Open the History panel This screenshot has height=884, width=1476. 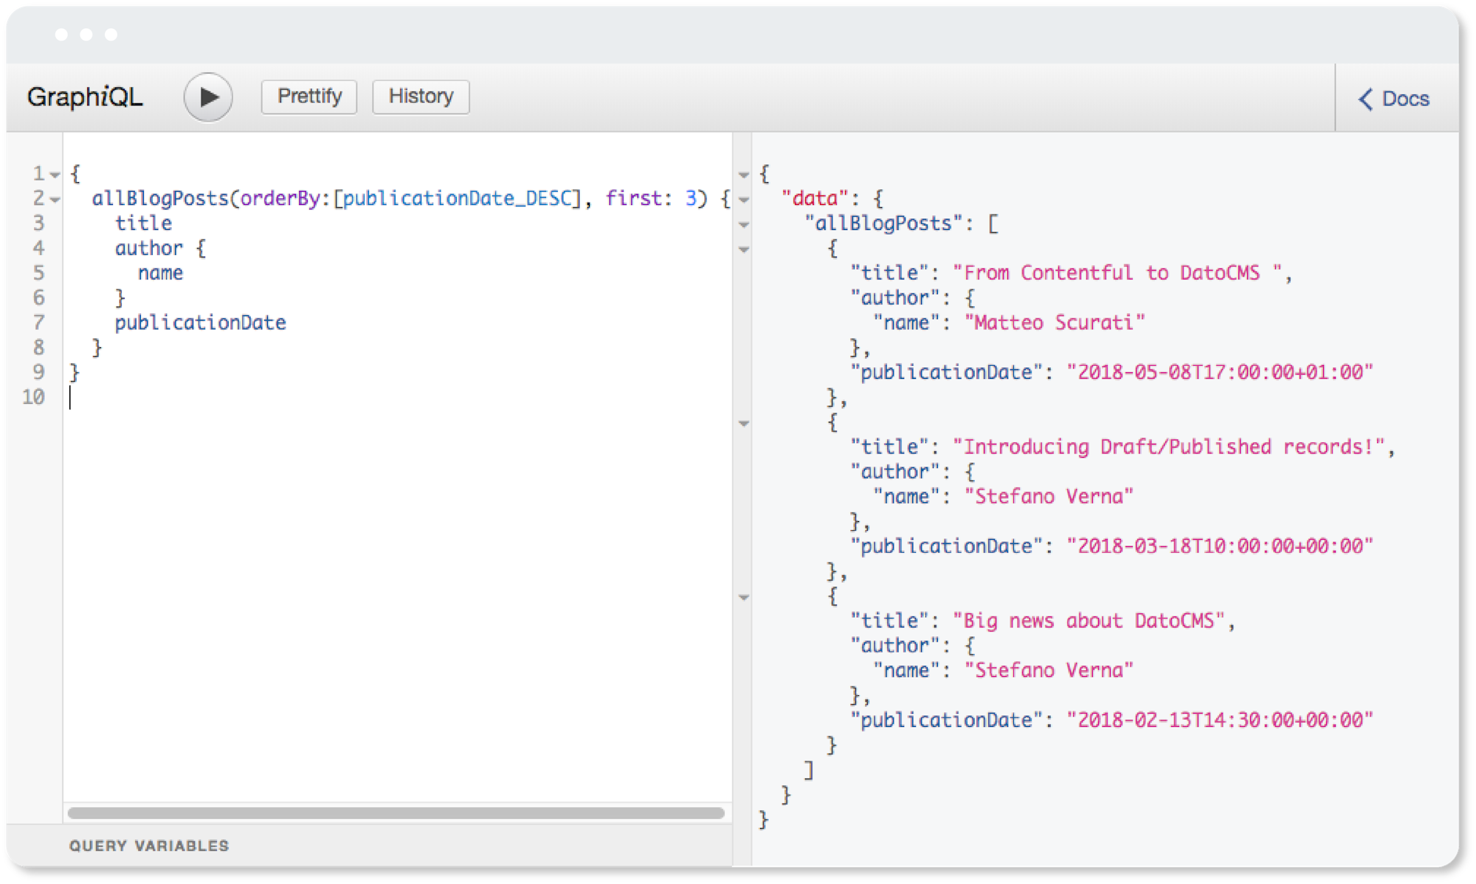coord(421,97)
